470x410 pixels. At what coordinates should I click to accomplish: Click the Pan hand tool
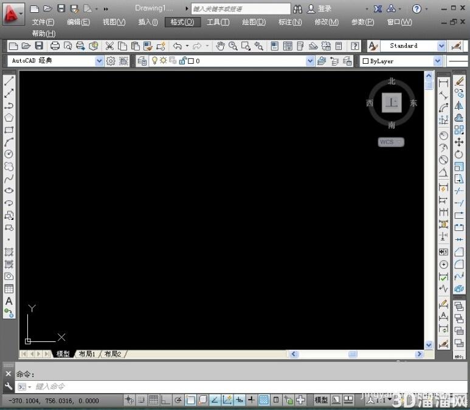click(x=220, y=46)
